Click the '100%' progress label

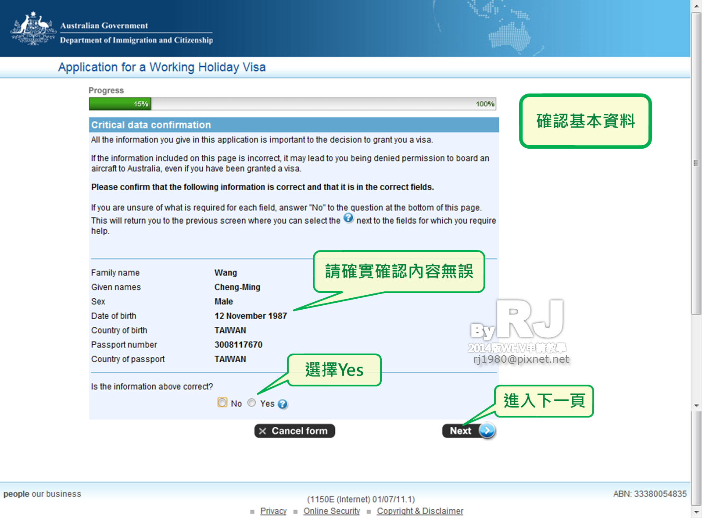tap(485, 104)
